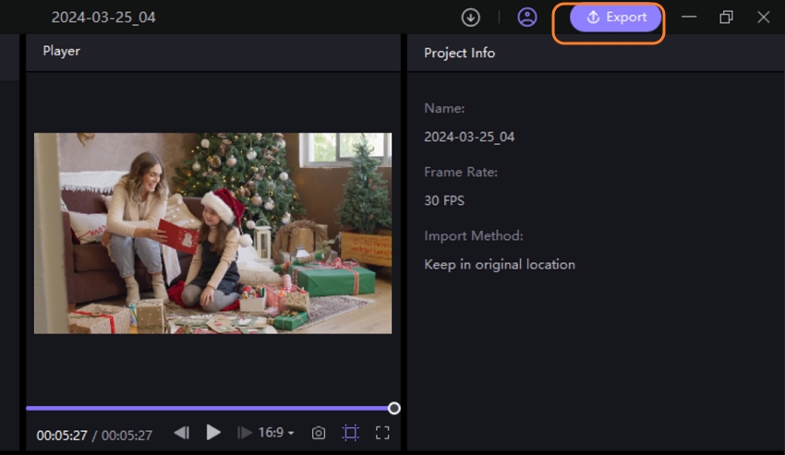This screenshot has height=455, width=785.
Task: Click the project title 2024-03-25_04 in the title bar
Action: click(x=103, y=18)
